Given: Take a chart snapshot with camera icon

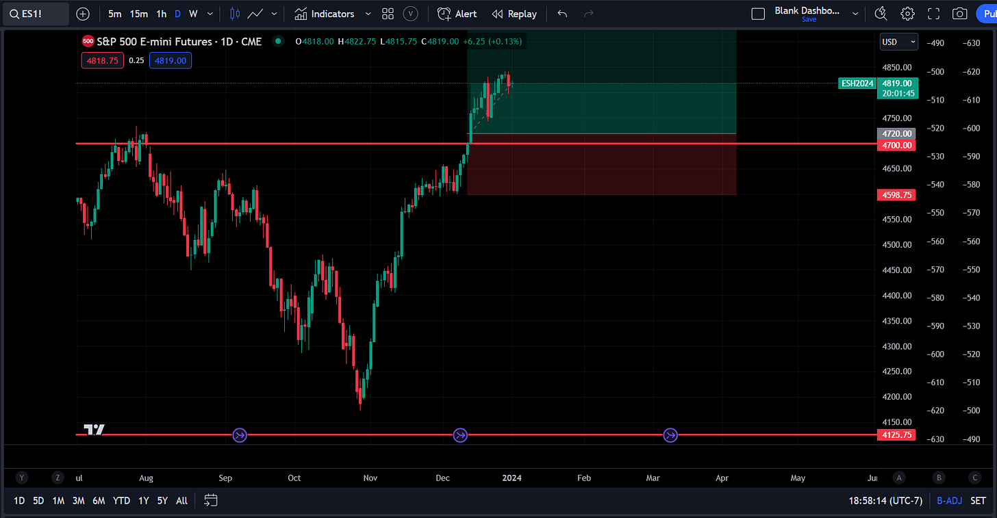Looking at the screenshot, I should coord(960,14).
